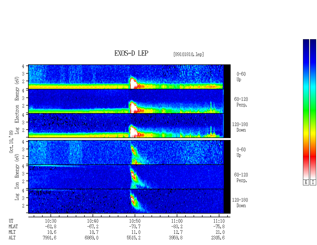Screen dimensions: 317x245
Task: Click the 120-180 Down label beside the ion panels
Action: pyautogui.click(x=240, y=203)
